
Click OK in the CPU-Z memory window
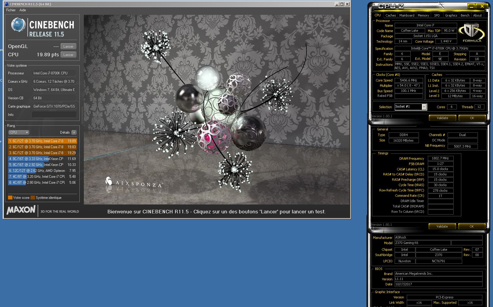coord(472,226)
